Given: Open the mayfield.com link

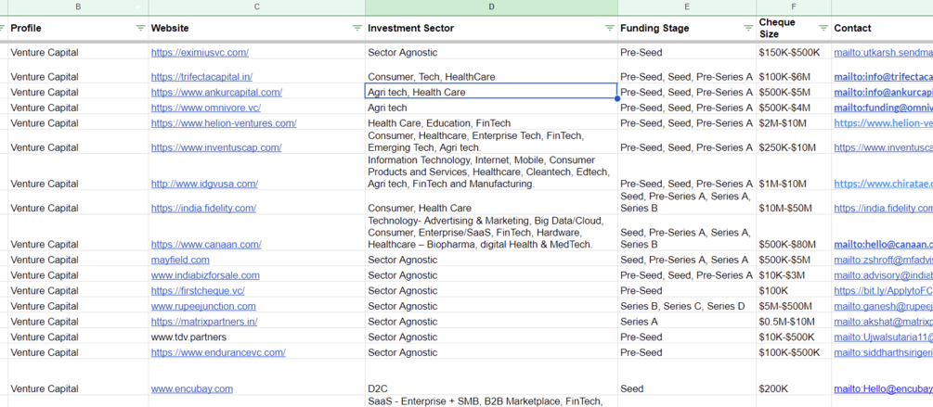Looking at the screenshot, I should (x=180, y=261).
